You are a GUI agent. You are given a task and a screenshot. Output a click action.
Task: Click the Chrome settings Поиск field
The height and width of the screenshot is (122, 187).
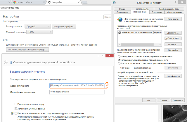point(107,17)
